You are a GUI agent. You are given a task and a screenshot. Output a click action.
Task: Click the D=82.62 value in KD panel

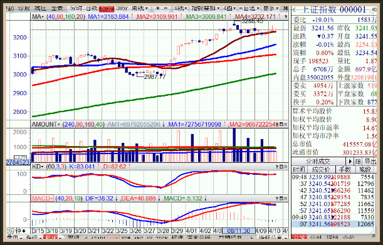[114, 167]
